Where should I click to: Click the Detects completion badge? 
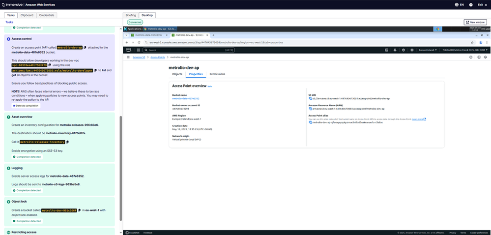pyautogui.click(x=26, y=106)
